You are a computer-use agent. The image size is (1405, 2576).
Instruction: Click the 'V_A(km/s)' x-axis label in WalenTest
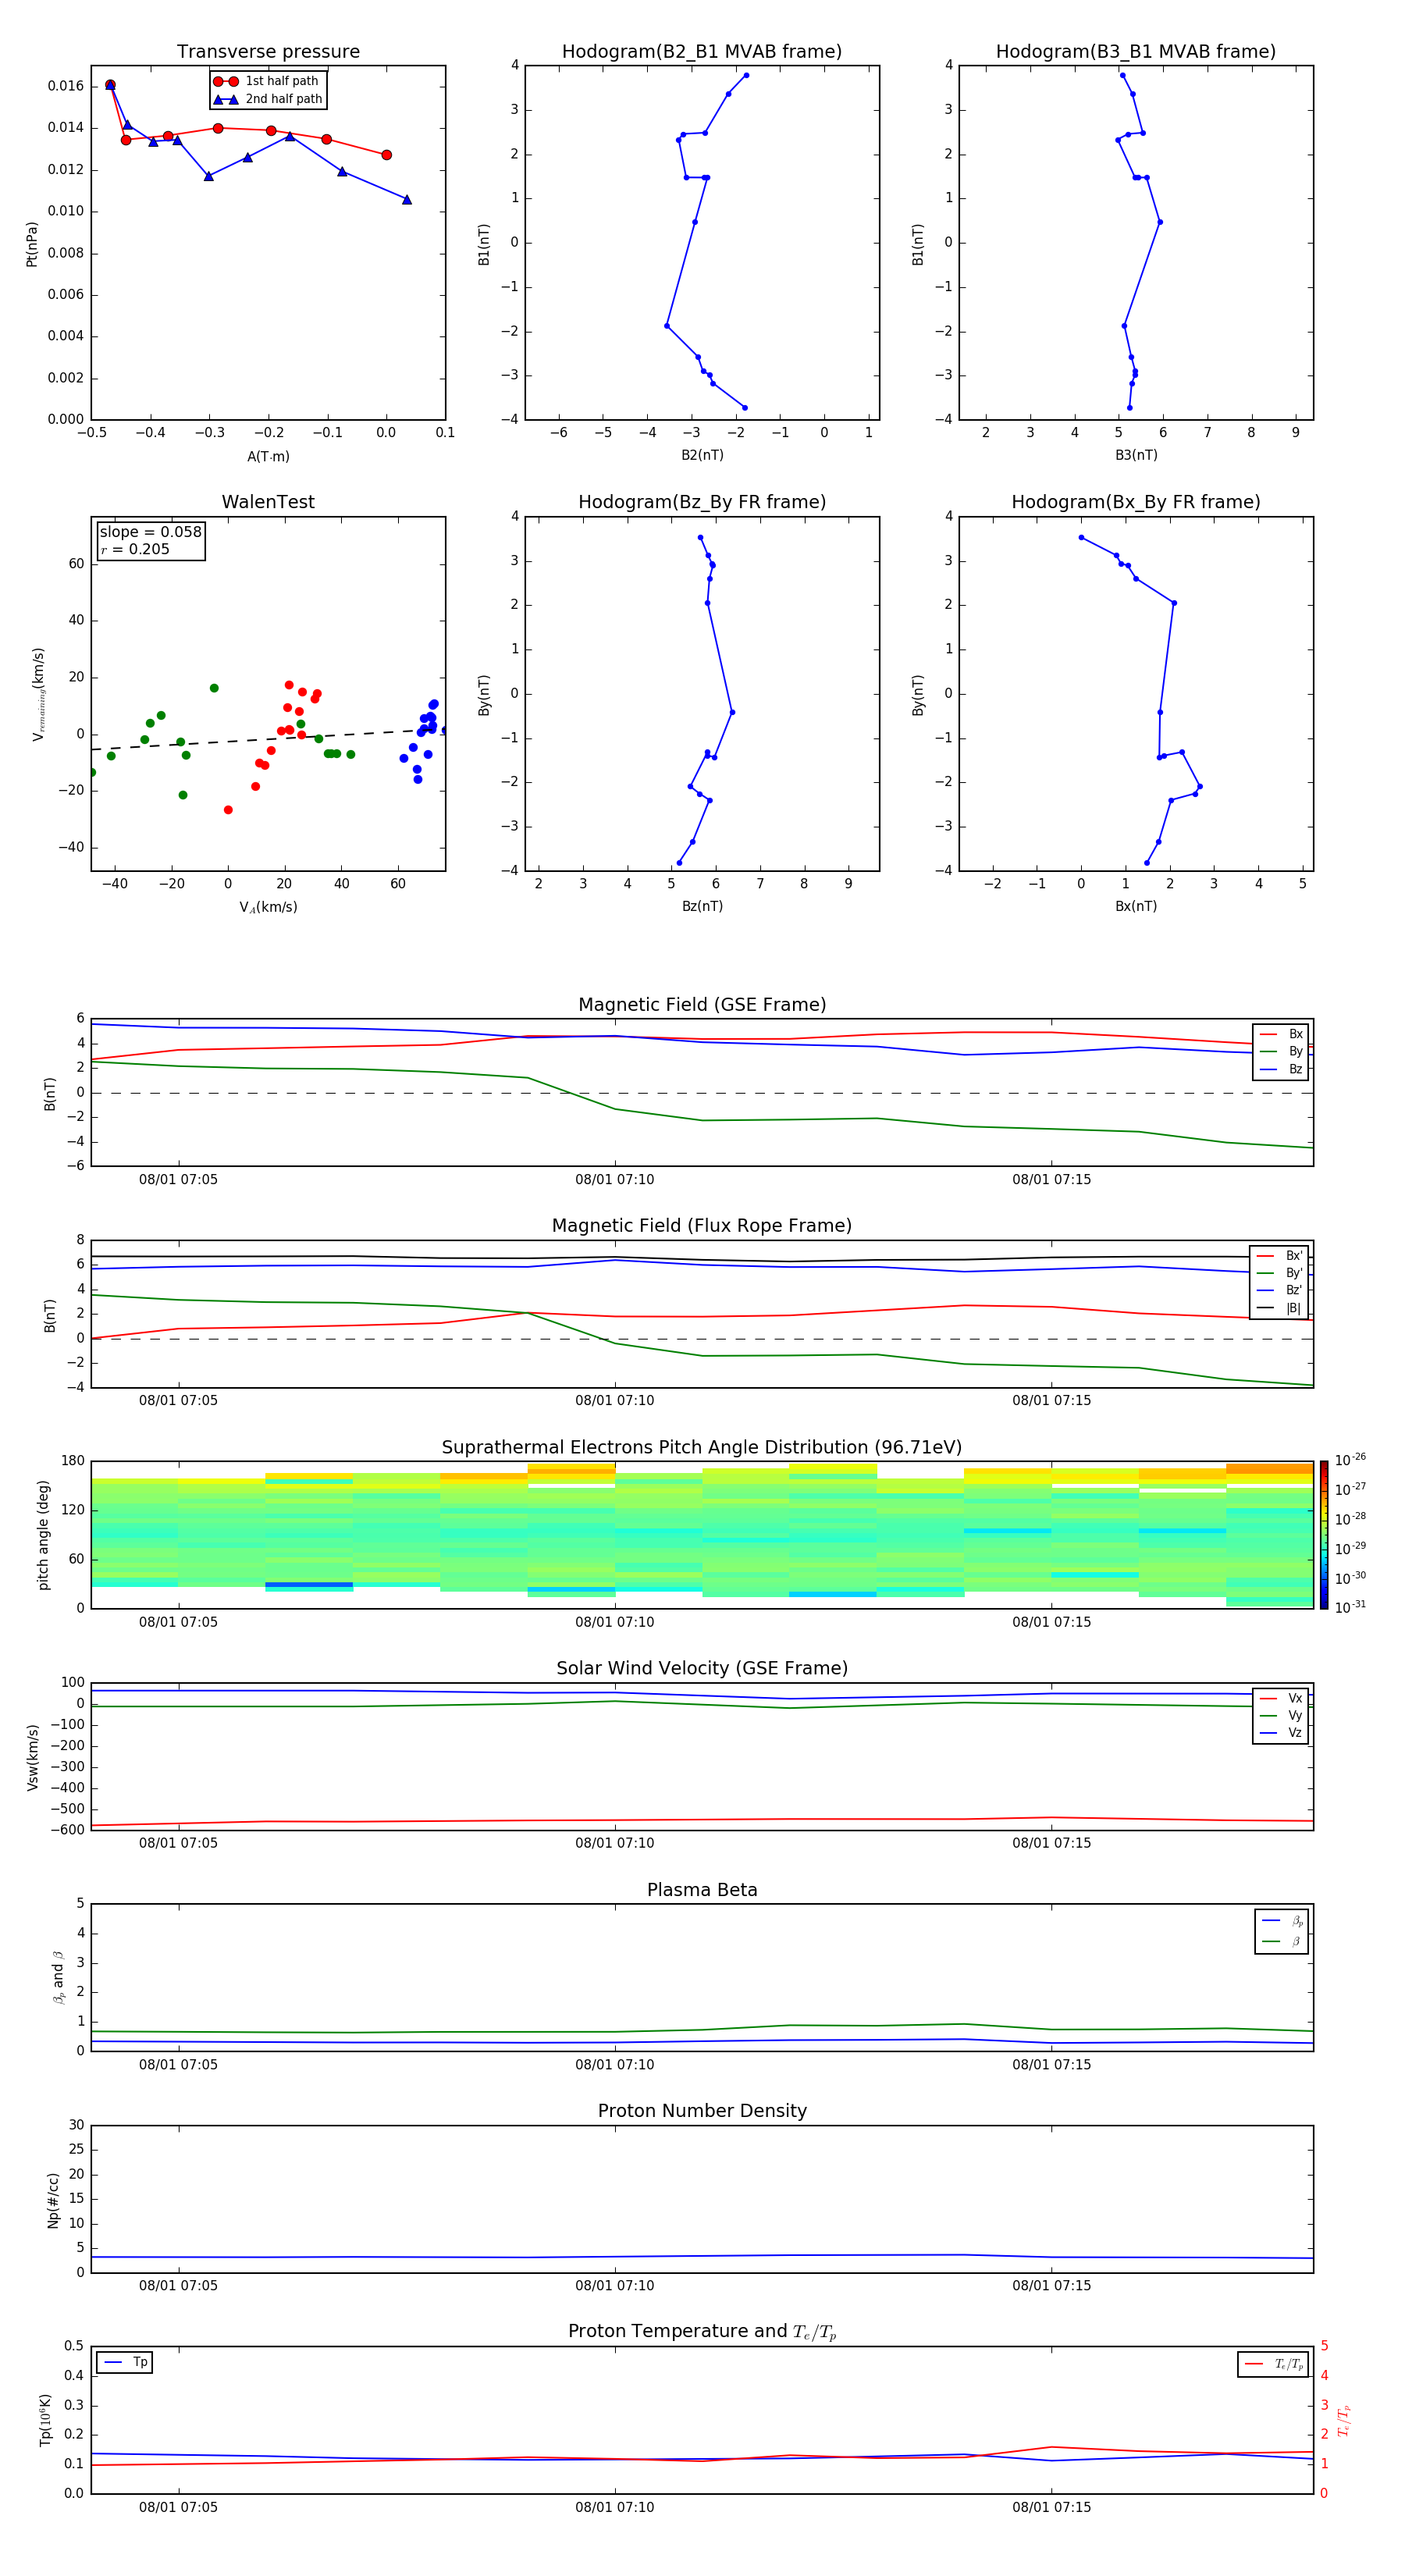pyautogui.click(x=268, y=907)
